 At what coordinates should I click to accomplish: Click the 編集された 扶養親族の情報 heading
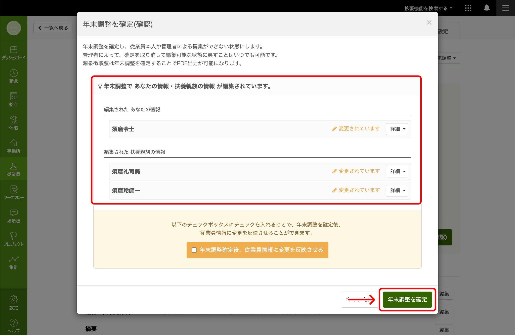click(135, 152)
